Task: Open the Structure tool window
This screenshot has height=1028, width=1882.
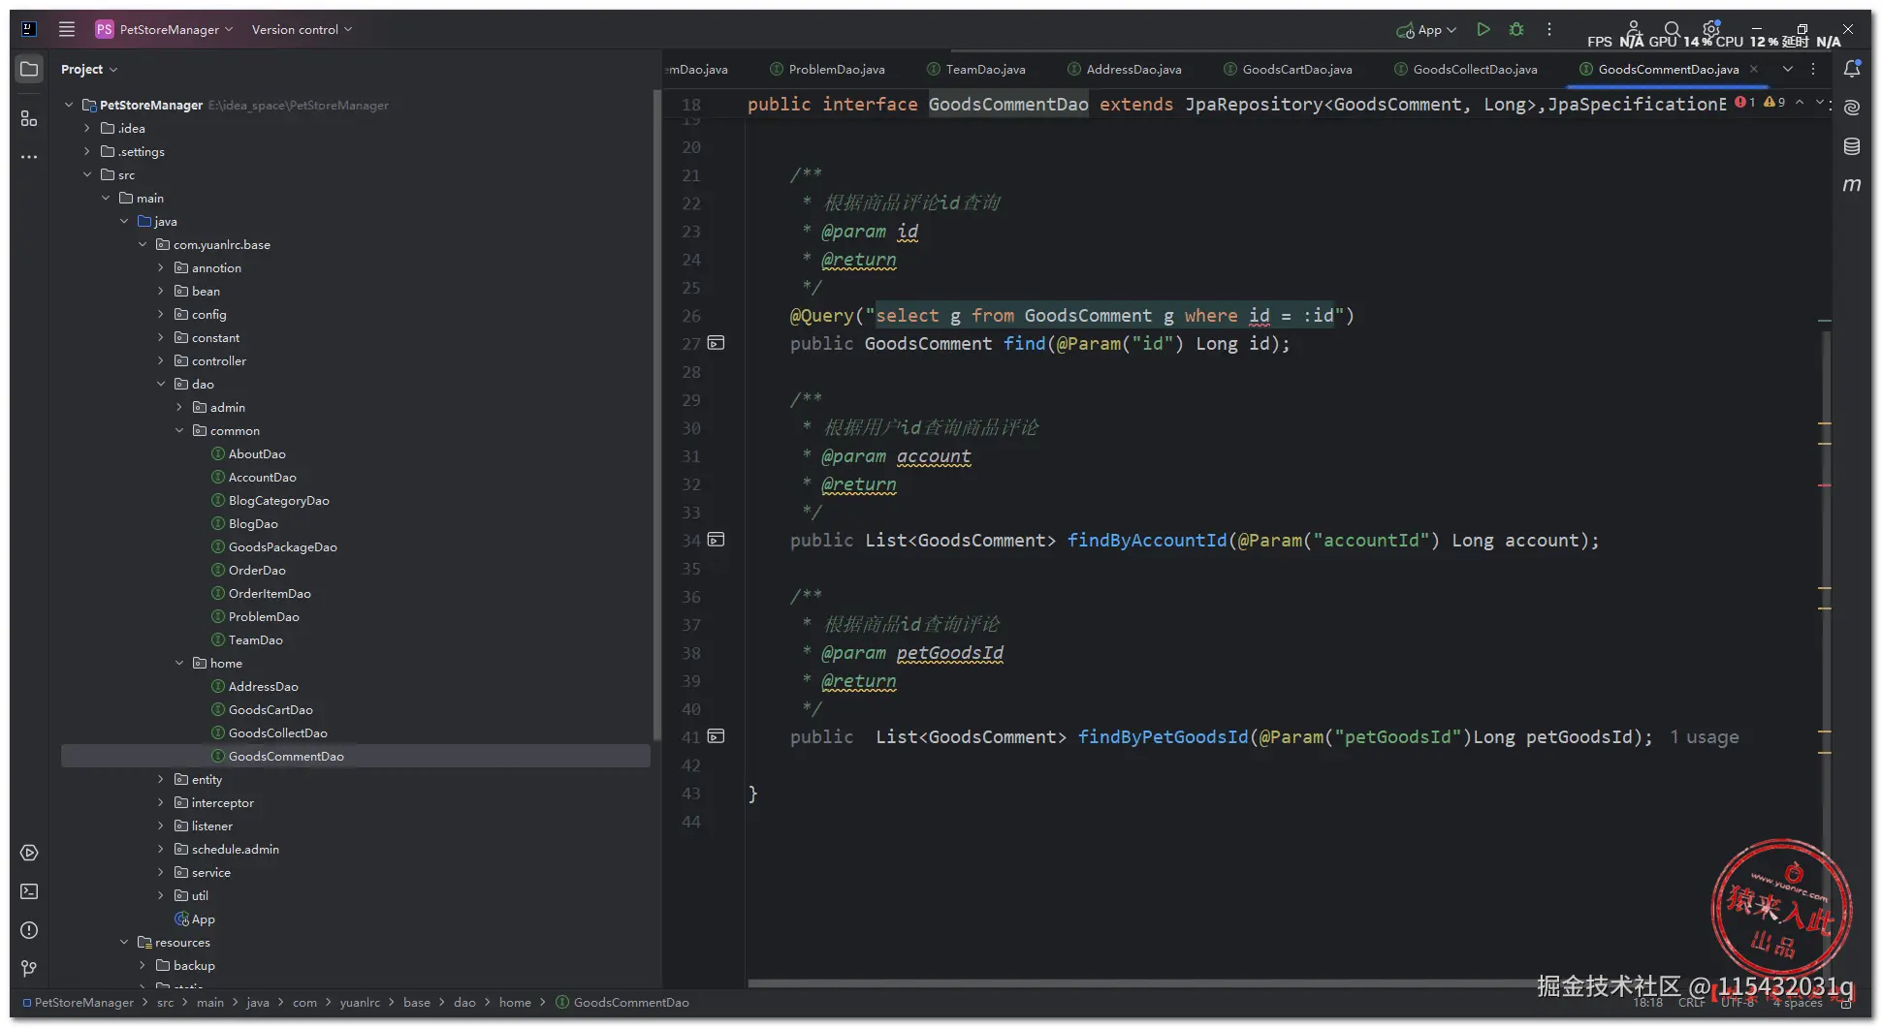Action: coord(29,118)
